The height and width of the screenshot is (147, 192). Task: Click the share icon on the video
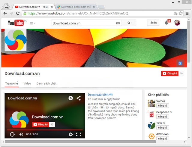point(79,98)
